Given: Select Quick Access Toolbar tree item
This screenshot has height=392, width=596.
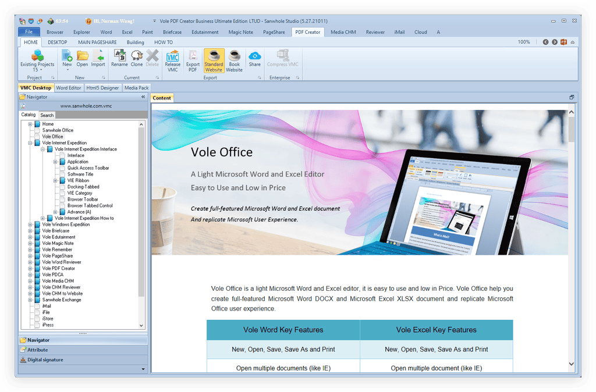Looking at the screenshot, I should pyautogui.click(x=88, y=168).
